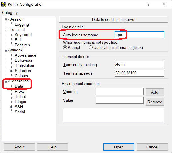This screenshot has height=153, width=172.
Task: Click the Terminal speeds label
Action: 78,73
